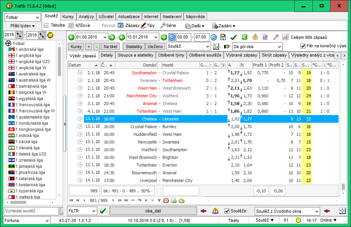Toggle Filtr na konečný výsledek checkbox
Viewport: 351px width, 227px height.
[x=303, y=46]
